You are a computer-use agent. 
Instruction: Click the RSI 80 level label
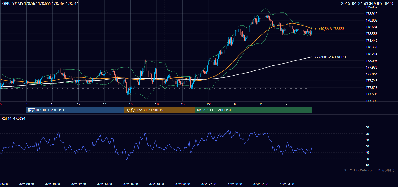[367, 127]
